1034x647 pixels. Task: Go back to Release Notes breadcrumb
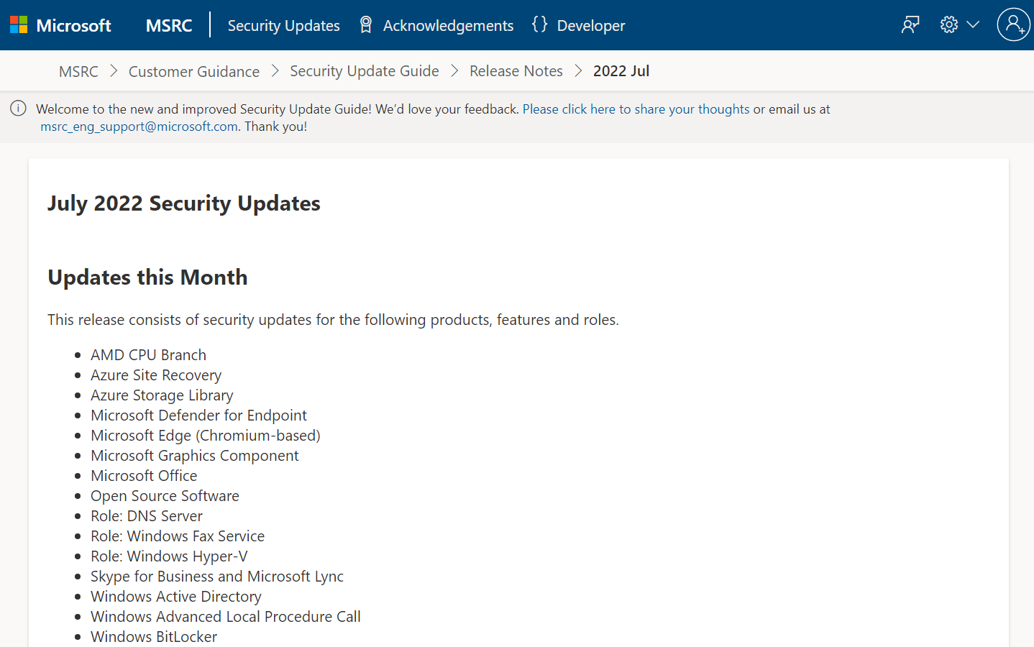click(516, 71)
